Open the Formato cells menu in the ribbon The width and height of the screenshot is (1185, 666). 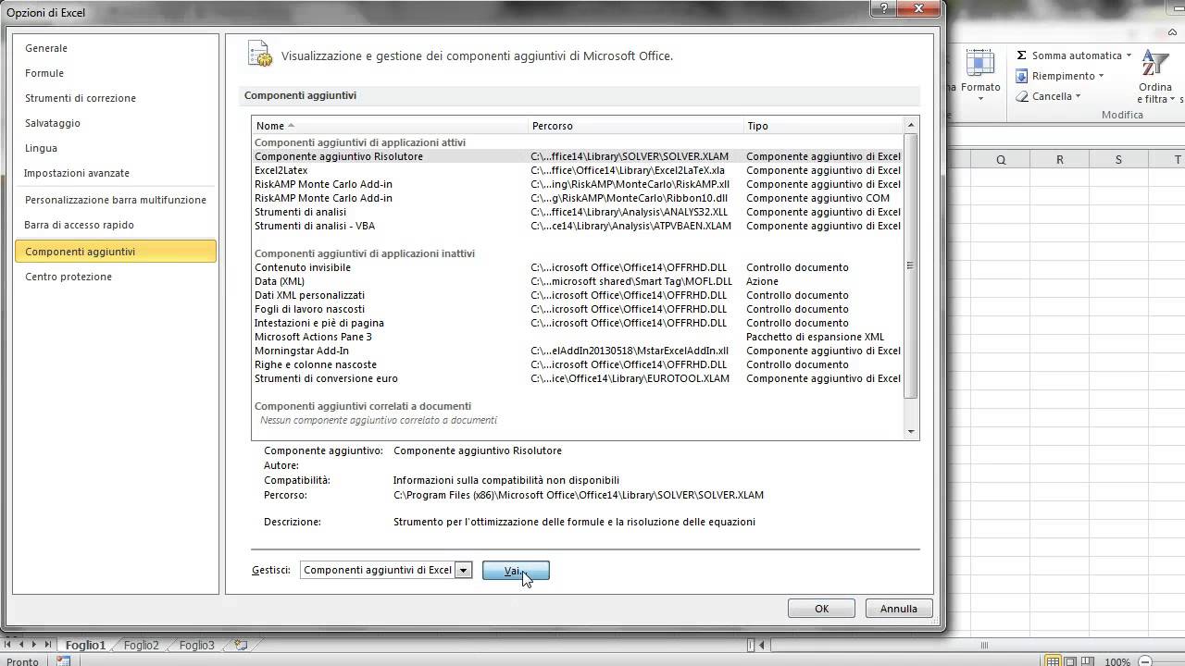coord(979,74)
